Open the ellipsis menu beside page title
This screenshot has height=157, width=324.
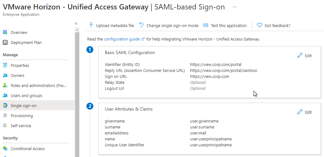(x=234, y=7)
